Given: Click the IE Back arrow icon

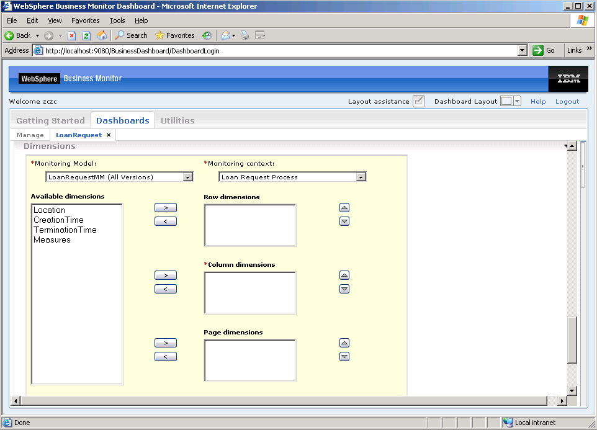Looking at the screenshot, I should click(9, 35).
